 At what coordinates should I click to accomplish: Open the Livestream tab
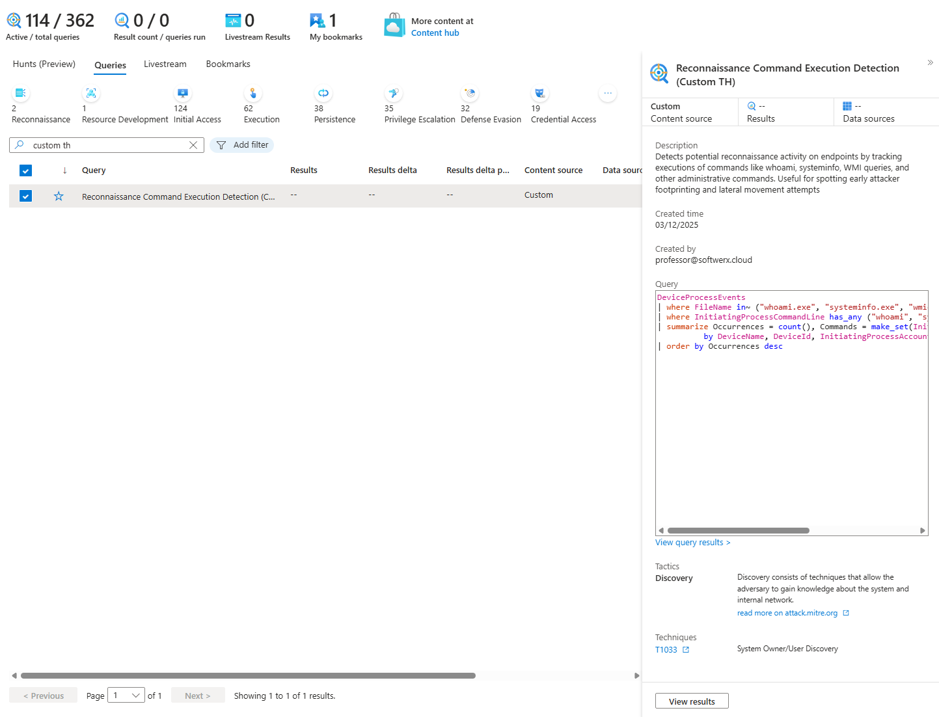coord(165,64)
